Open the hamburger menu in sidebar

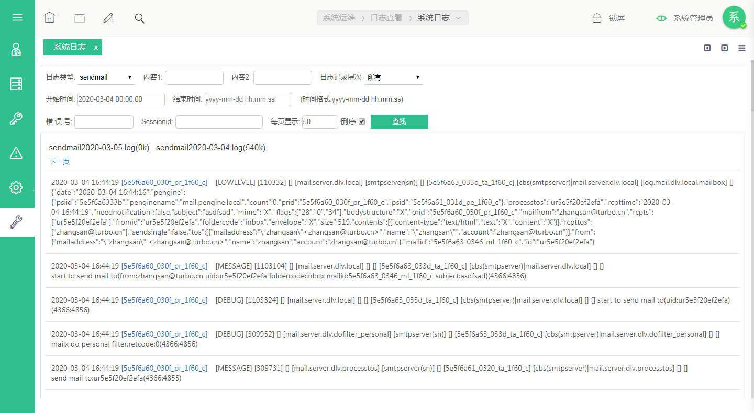(17, 17)
